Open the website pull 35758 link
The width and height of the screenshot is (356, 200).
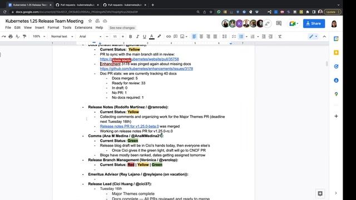pyautogui.click(x=140, y=59)
